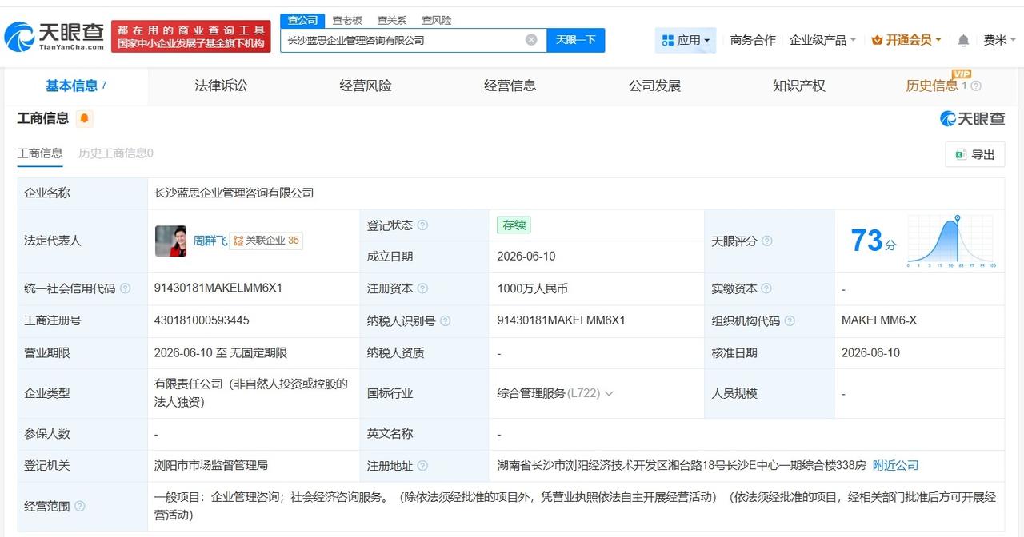The width and height of the screenshot is (1024, 537).
Task: Click the help icon next to 注册资本
Action: coord(422,288)
